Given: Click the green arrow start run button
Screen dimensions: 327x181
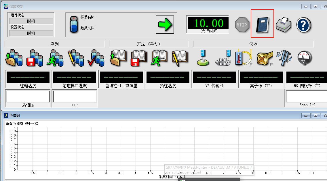Looking at the screenshot, I should 165,24.
